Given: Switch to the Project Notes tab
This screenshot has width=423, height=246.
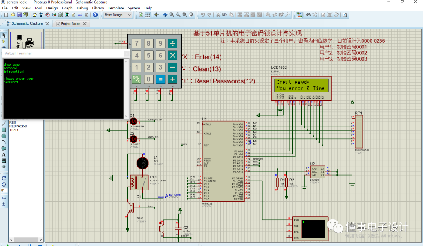Looking at the screenshot, I should click(70, 23).
